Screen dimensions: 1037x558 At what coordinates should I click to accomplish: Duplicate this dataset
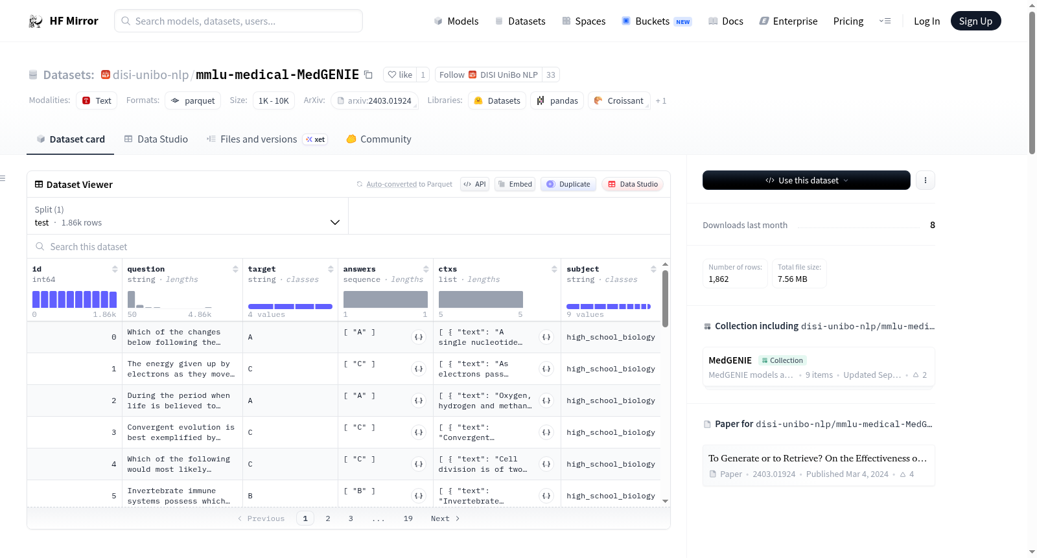point(568,184)
